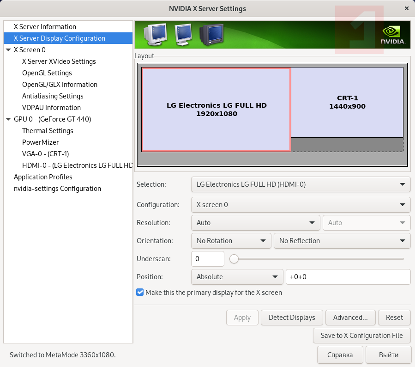
Task: Click the NVIDIA logo in the banner
Action: point(393,35)
